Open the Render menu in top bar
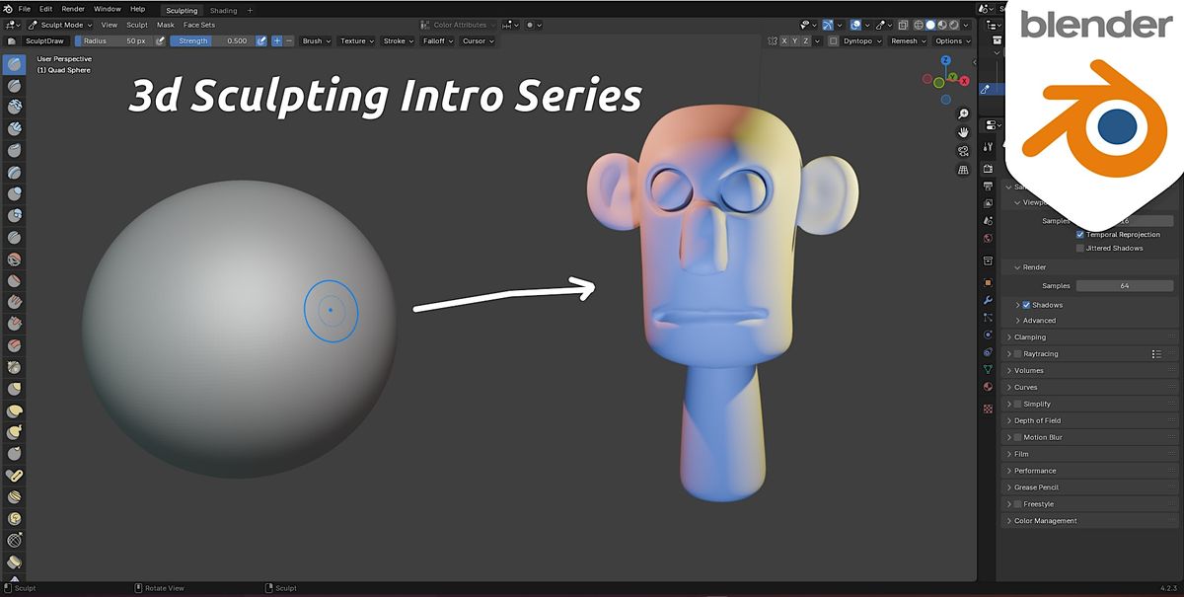Viewport: 1184px width, 597px height. click(73, 9)
